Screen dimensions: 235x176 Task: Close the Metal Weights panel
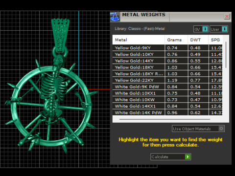tap(227, 17)
